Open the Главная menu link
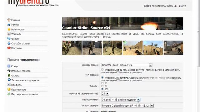 [16, 20]
